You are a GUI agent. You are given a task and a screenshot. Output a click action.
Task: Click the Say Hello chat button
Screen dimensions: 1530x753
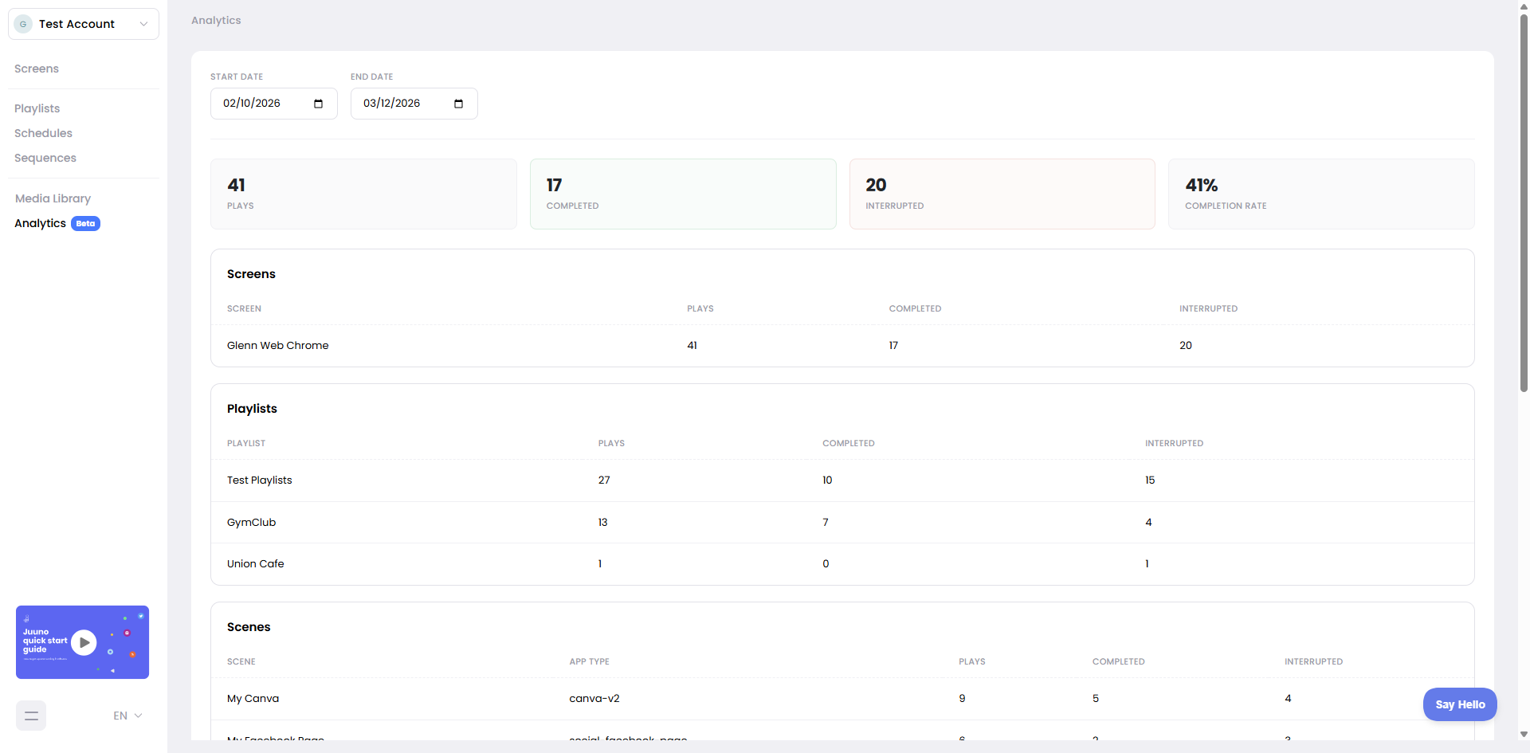click(1460, 704)
